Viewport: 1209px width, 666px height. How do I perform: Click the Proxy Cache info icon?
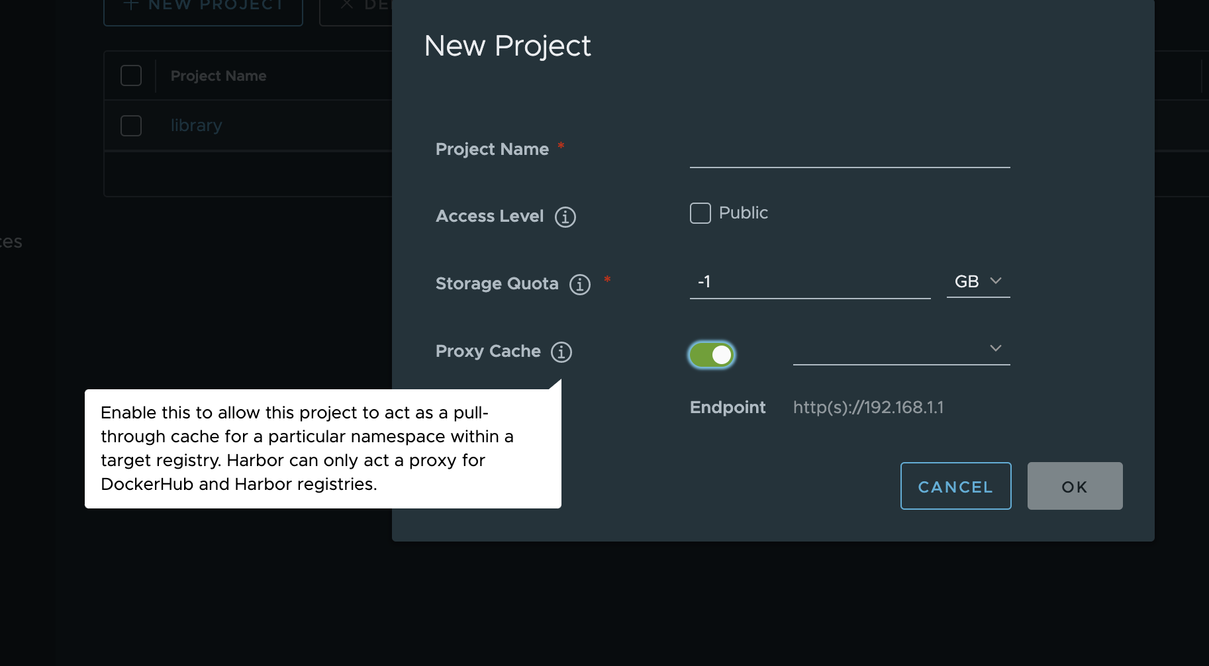pos(561,352)
